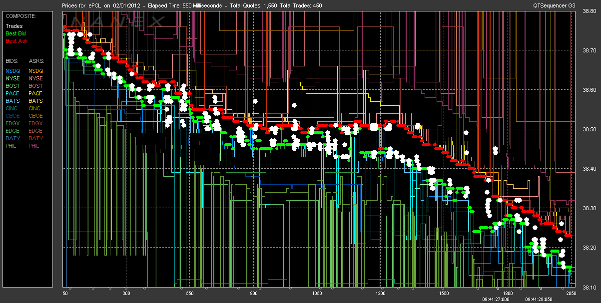Image resolution: width=601 pixels, height=303 pixels.
Task: Click the 09:41:27:000 timestamp label
Action: click(496, 300)
